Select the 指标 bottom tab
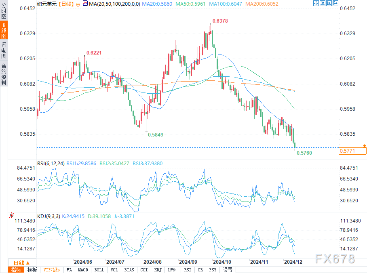This screenshot has width=367, height=273. point(16,270)
